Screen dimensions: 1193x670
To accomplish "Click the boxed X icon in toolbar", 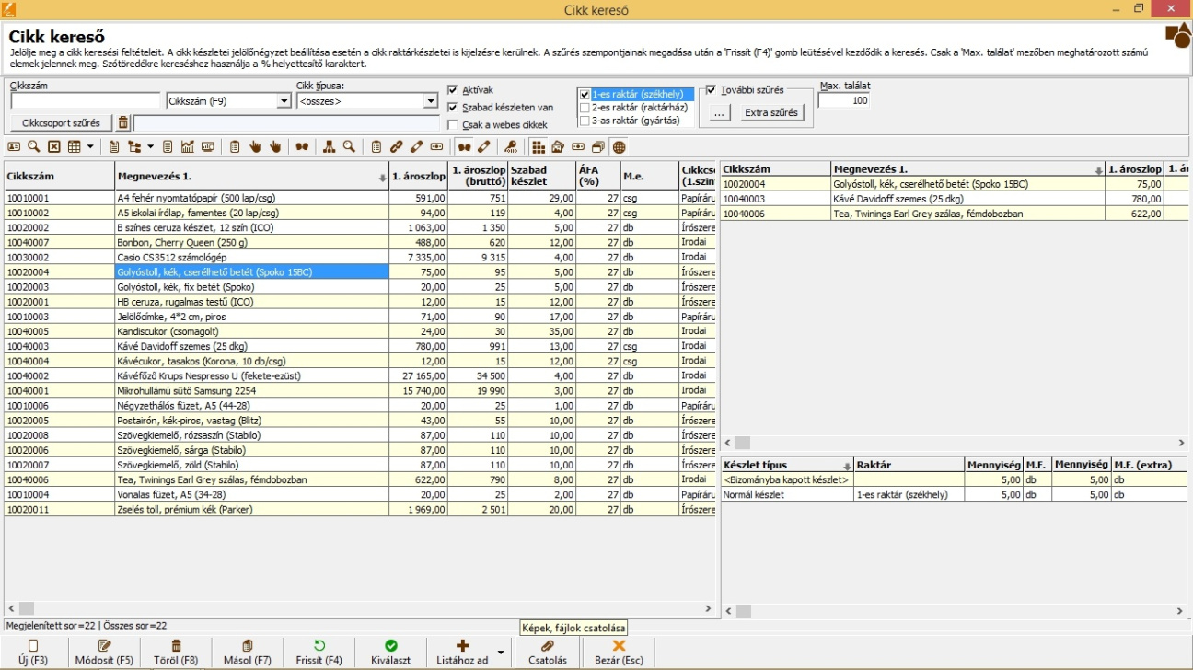I will coord(53,147).
